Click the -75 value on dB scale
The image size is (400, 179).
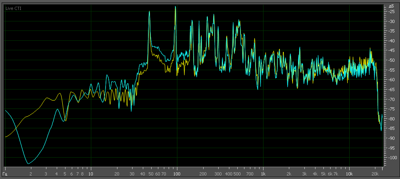point(391,109)
